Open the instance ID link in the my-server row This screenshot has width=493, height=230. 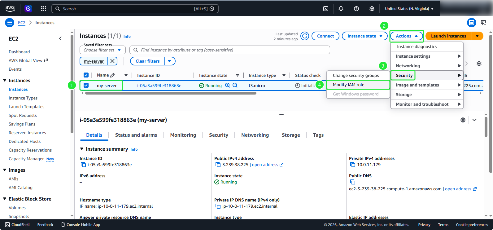[159, 86]
